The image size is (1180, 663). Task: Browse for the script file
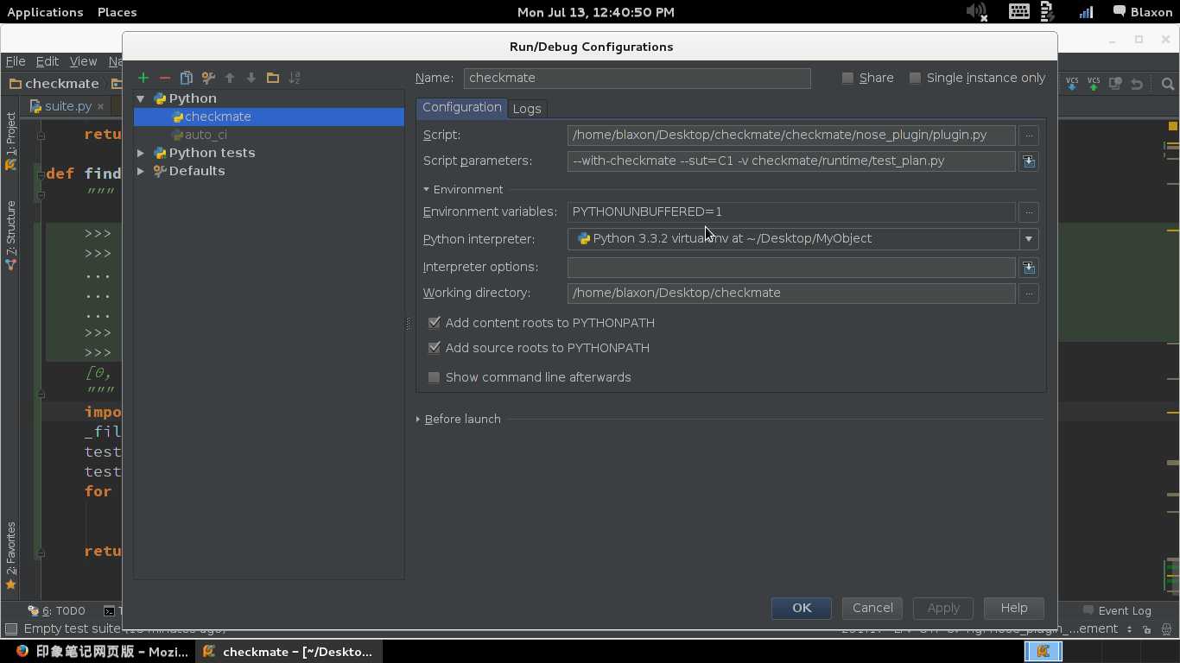(x=1028, y=136)
